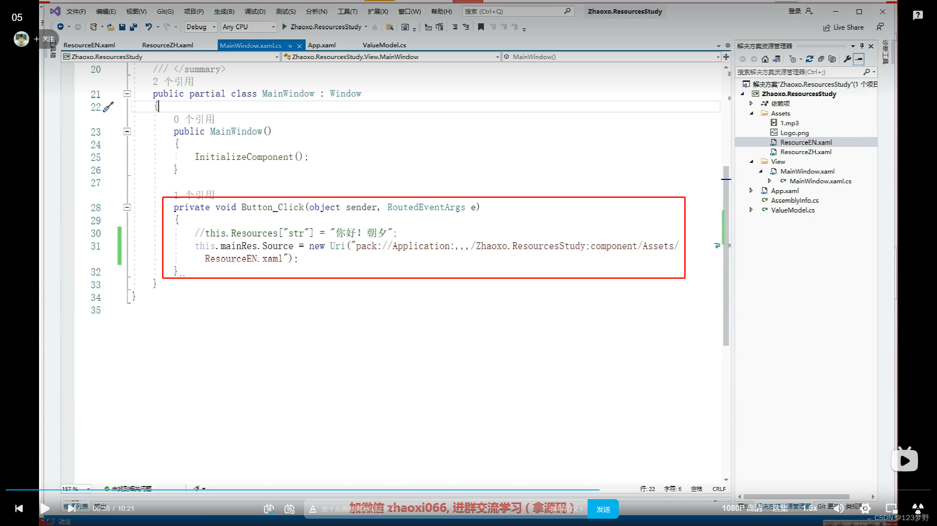
Task: Switch to the ResourceZH.xaml tab
Action: click(x=167, y=45)
